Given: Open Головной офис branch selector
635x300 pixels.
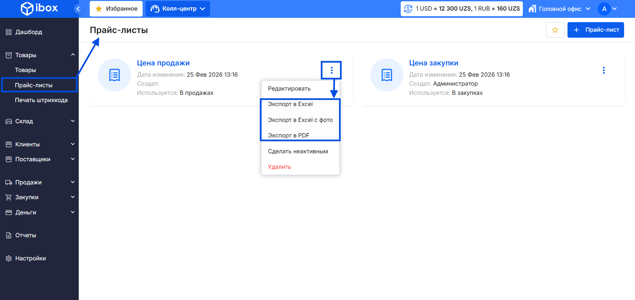Looking at the screenshot, I should pyautogui.click(x=559, y=9).
